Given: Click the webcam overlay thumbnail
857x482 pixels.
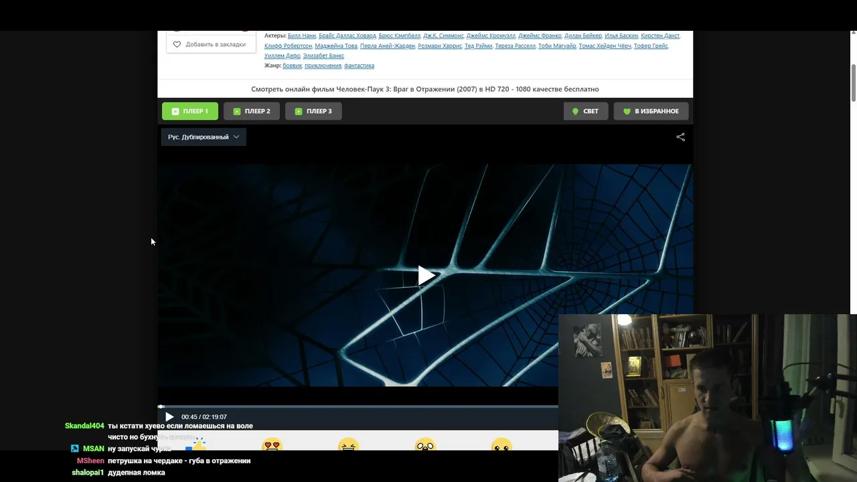Looking at the screenshot, I should coord(707,398).
